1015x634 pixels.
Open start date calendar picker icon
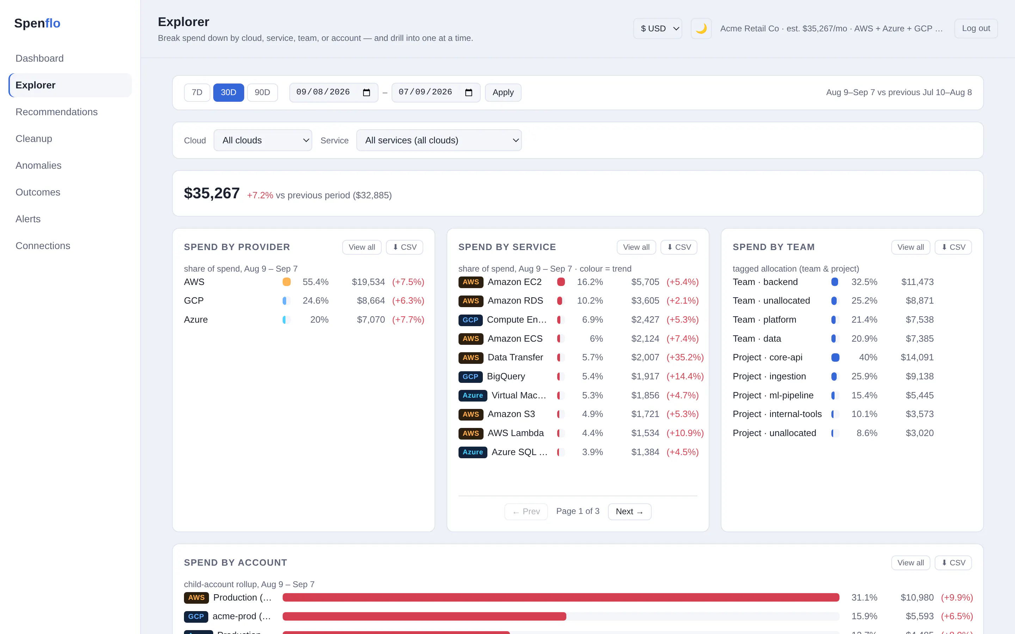(x=366, y=92)
